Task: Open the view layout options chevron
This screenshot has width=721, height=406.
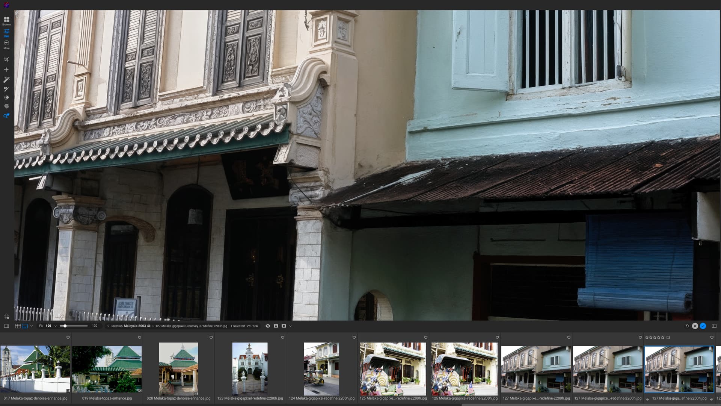Action: click(32, 326)
